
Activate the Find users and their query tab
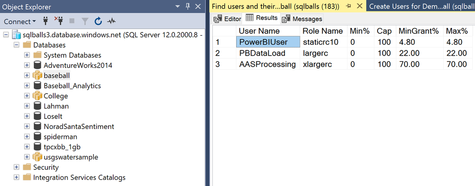tap(275, 6)
